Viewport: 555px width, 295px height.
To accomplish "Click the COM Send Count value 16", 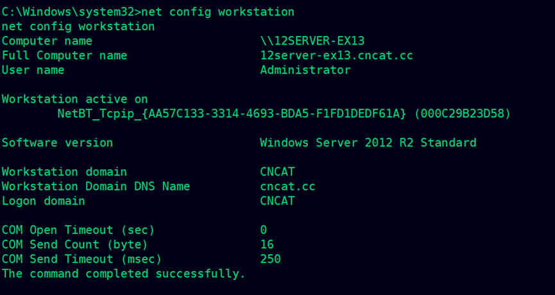I will [267, 244].
